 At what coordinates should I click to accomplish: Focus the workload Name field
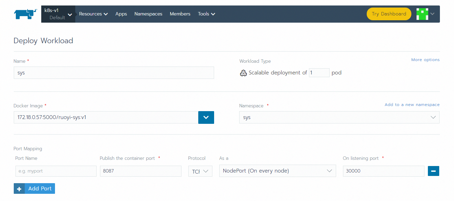pyautogui.click(x=114, y=73)
